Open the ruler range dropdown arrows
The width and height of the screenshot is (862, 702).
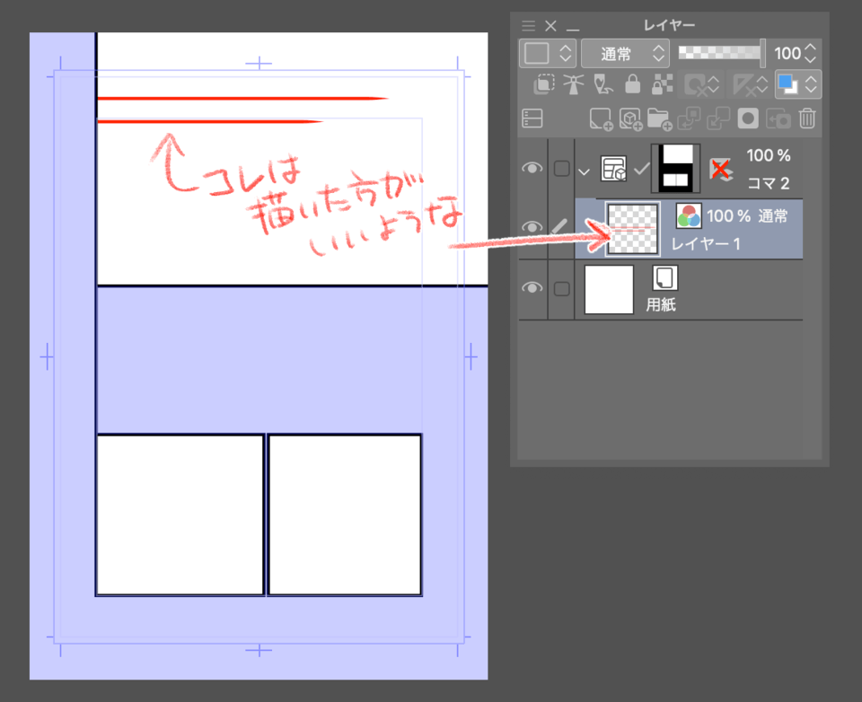762,85
